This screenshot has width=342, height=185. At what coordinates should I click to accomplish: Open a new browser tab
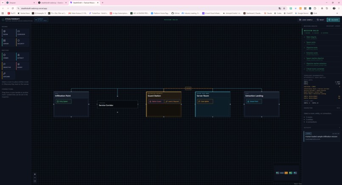tap(103, 3)
